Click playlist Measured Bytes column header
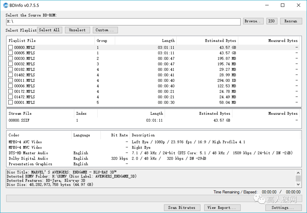Image resolution: width=307 pixels, height=213 pixels. (269, 41)
